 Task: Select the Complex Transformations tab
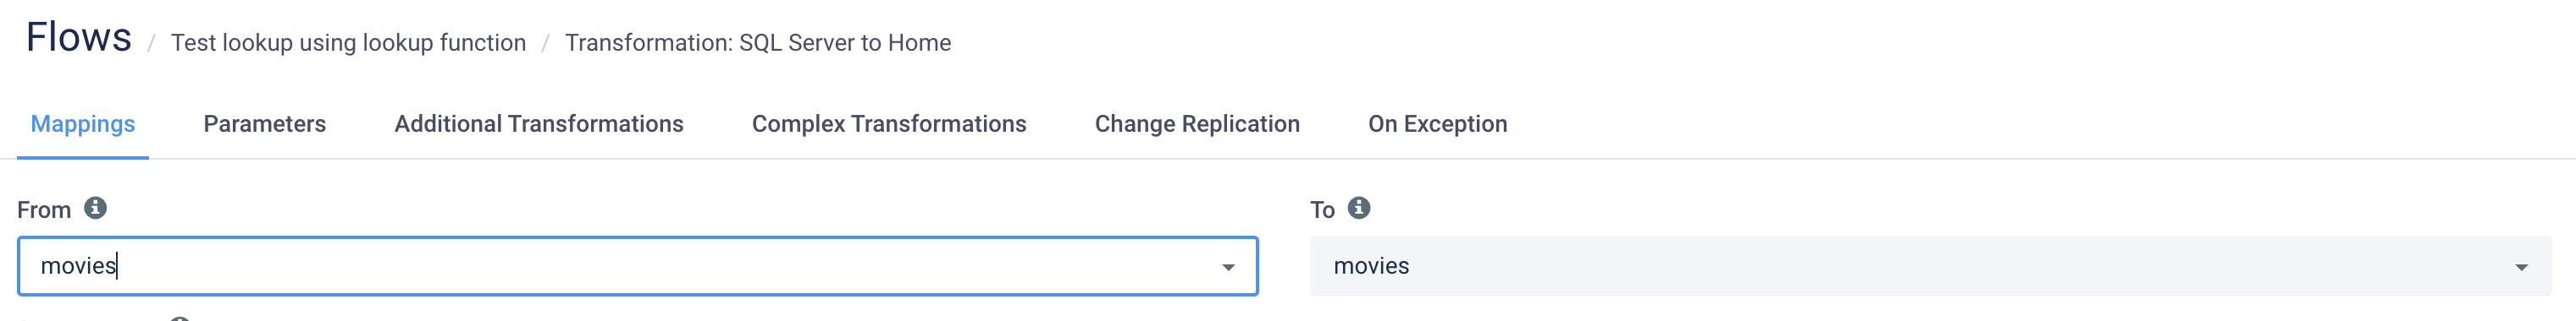coord(889,123)
